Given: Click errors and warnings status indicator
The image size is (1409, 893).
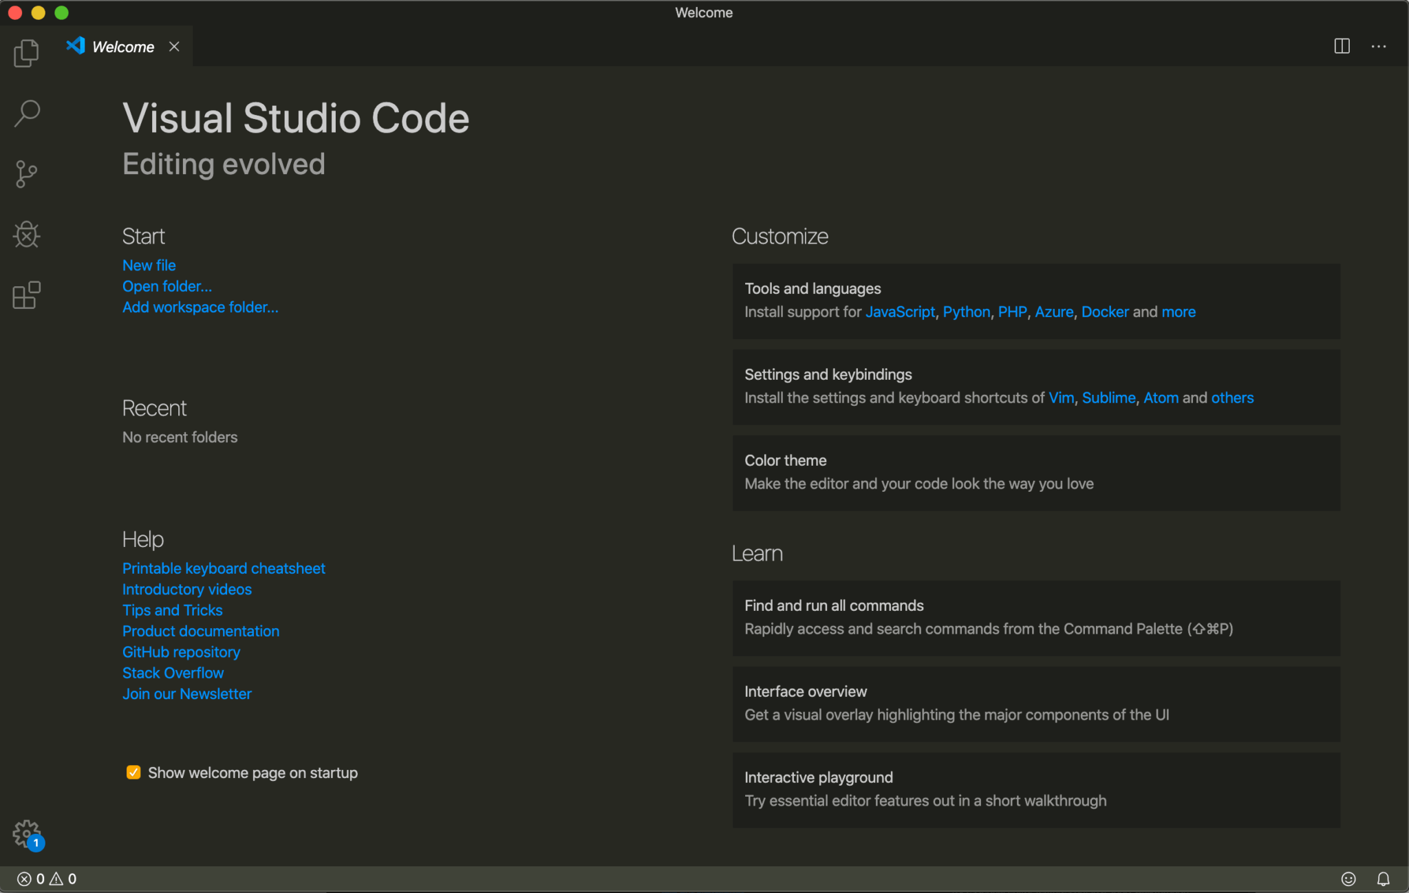Looking at the screenshot, I should click(x=47, y=879).
